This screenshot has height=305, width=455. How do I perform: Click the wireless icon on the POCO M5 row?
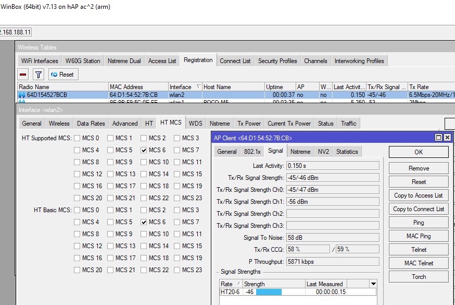(x=21, y=100)
